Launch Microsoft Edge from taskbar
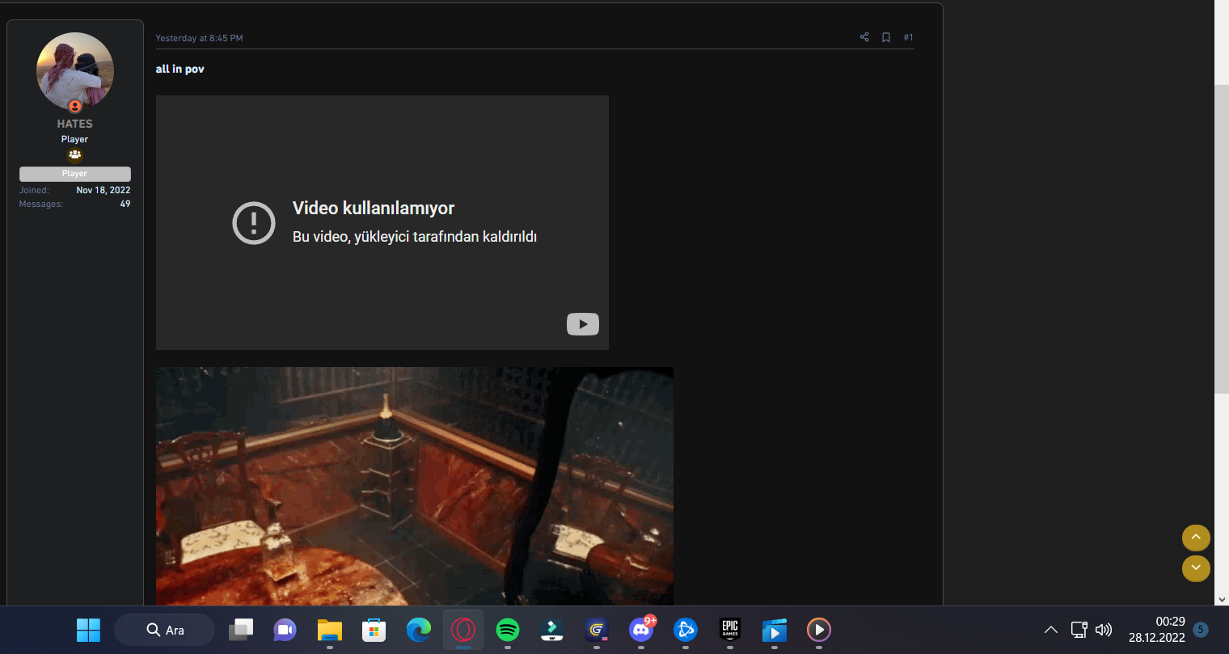This screenshot has height=654, width=1229. coord(418,630)
